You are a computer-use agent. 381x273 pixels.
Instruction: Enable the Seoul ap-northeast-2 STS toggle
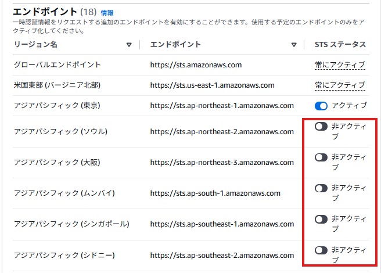click(x=321, y=127)
